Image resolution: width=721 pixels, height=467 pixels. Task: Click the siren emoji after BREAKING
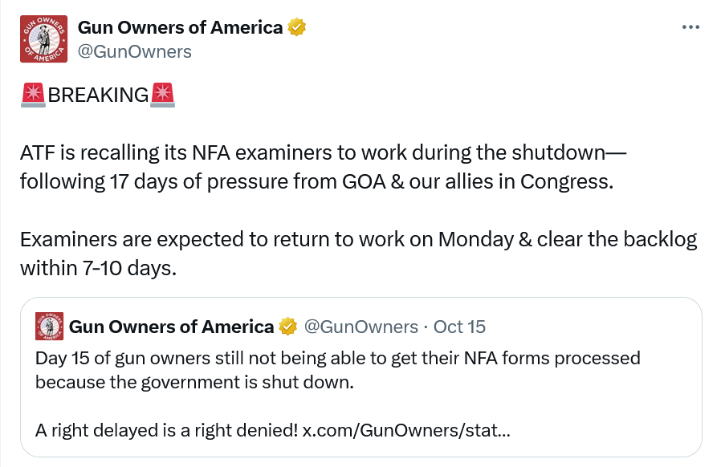click(162, 94)
